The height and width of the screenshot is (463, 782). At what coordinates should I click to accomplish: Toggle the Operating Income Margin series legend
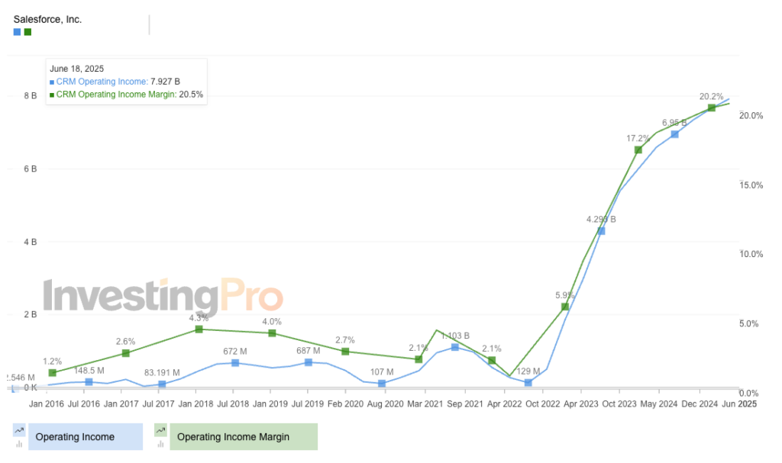coord(243,437)
